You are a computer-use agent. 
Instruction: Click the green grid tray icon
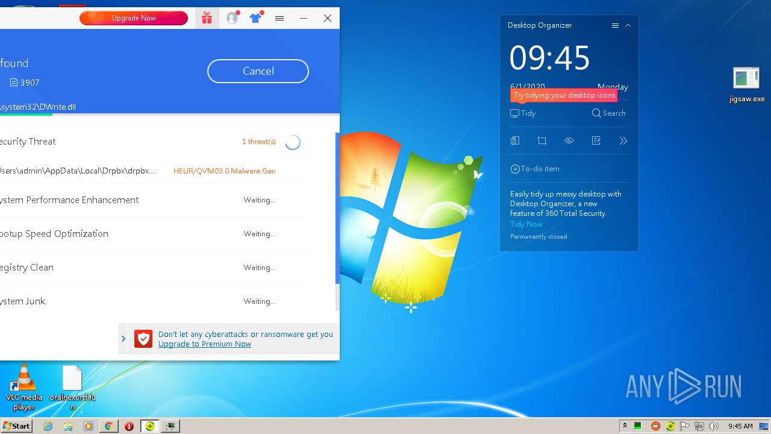point(637,426)
